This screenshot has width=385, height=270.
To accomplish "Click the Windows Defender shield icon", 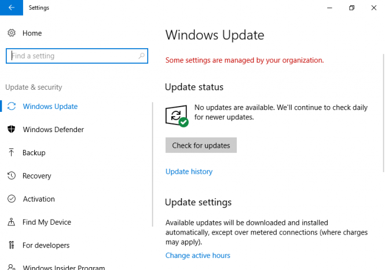I will 12,129.
